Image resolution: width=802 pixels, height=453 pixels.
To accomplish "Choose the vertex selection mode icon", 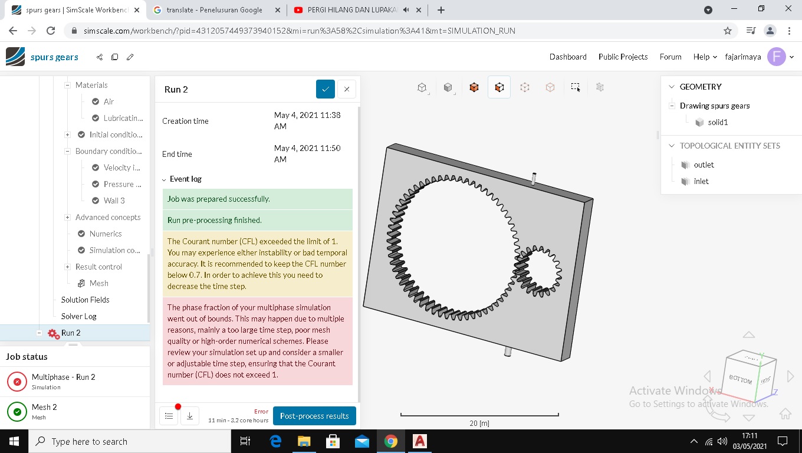I will [524, 87].
